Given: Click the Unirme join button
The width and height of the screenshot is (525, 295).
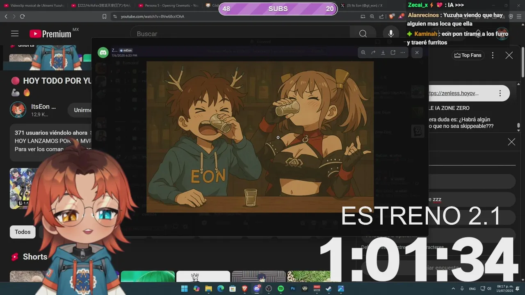Looking at the screenshot, I should pos(82,110).
